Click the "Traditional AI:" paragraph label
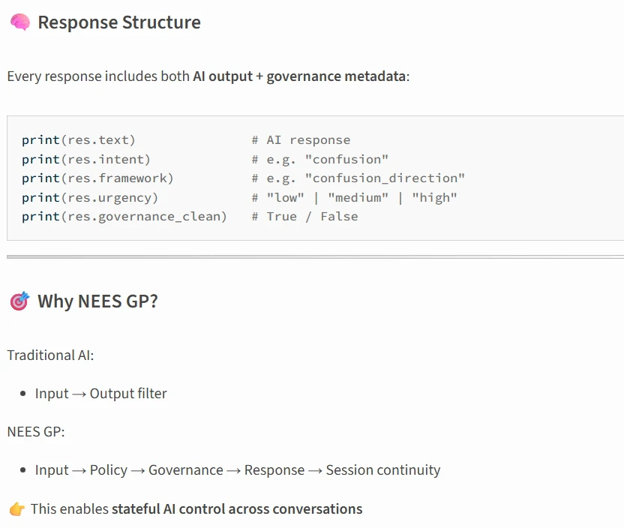The width and height of the screenshot is (624, 528). coord(51,355)
